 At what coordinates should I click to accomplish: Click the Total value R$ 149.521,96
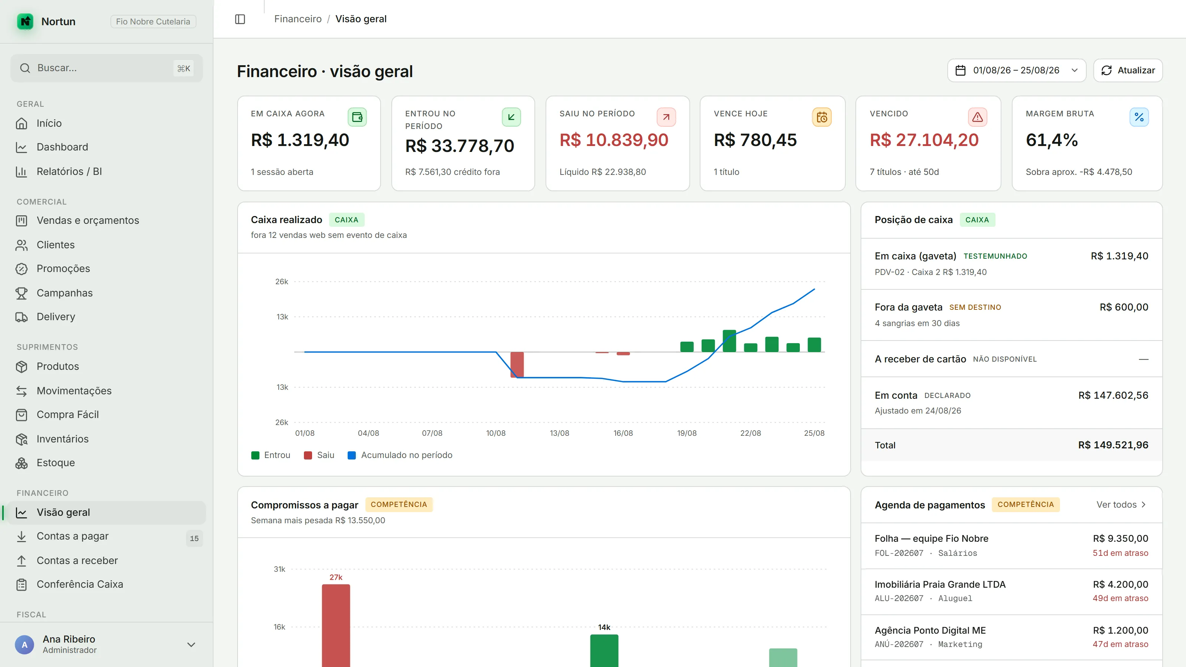[1113, 445]
